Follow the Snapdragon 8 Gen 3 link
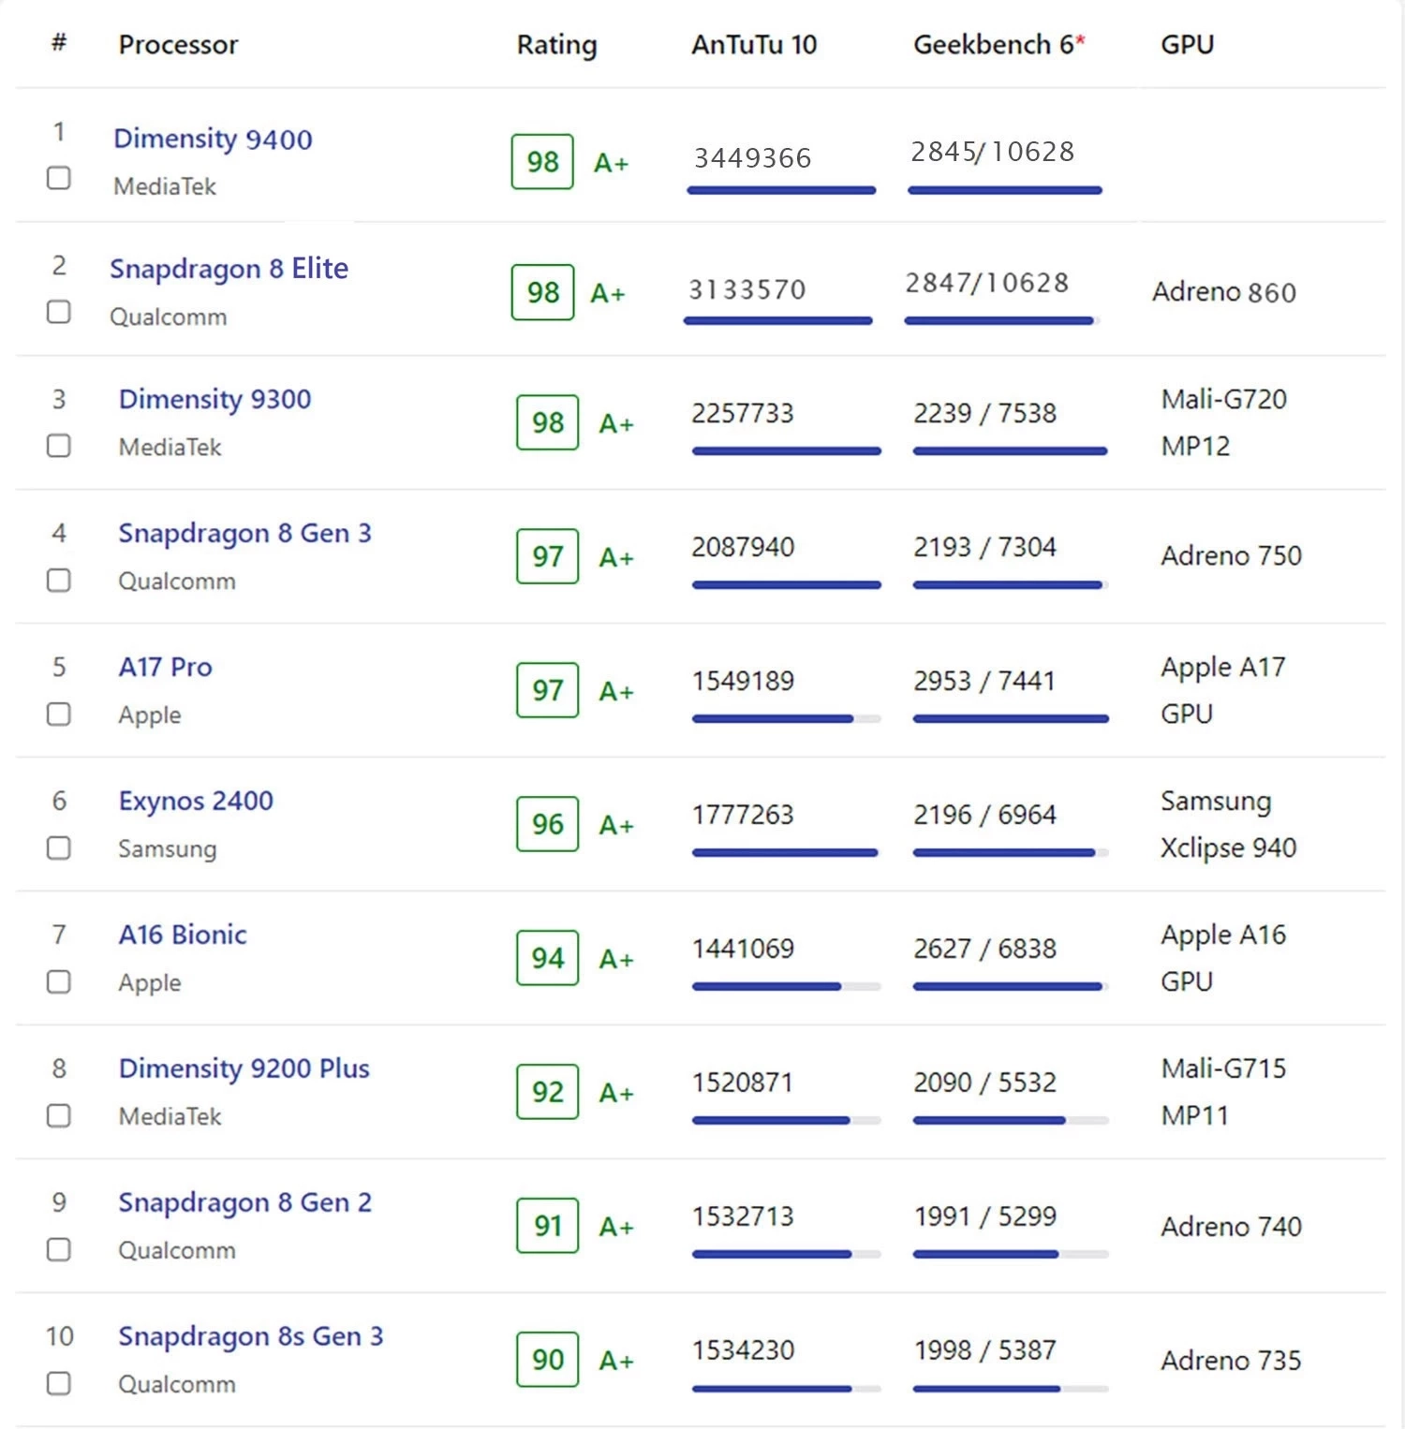Screen dimensions: 1405x1429 click(244, 534)
